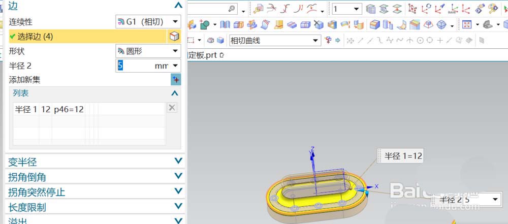
Task: Open dropdown arrow next to rectangle selection icon
Action: (199, 41)
